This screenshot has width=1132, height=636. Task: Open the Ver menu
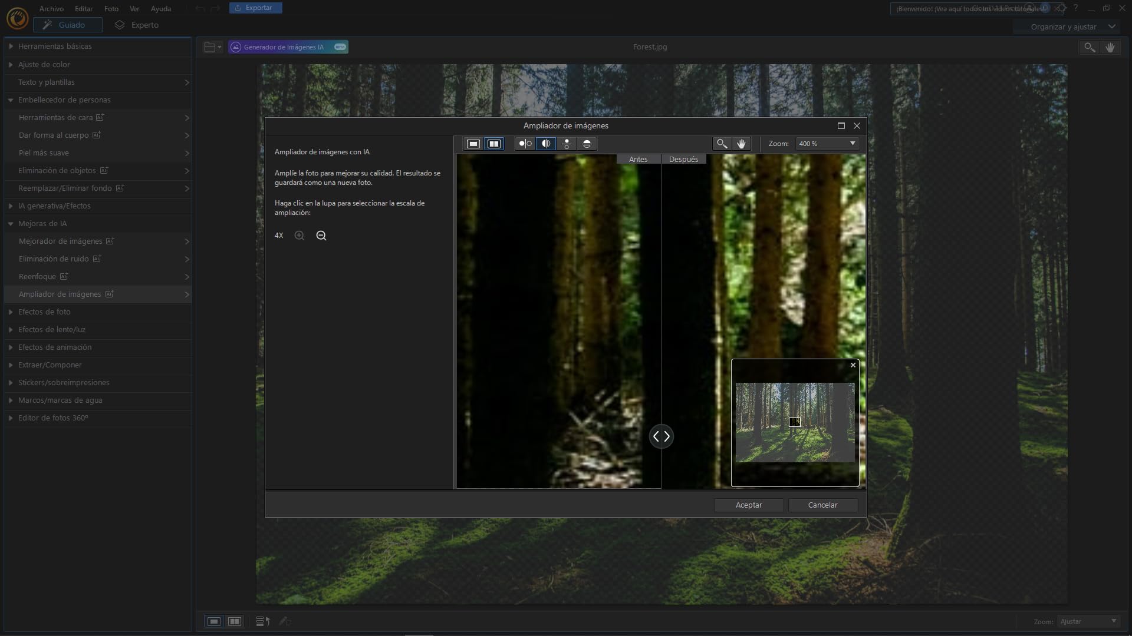pos(134,9)
